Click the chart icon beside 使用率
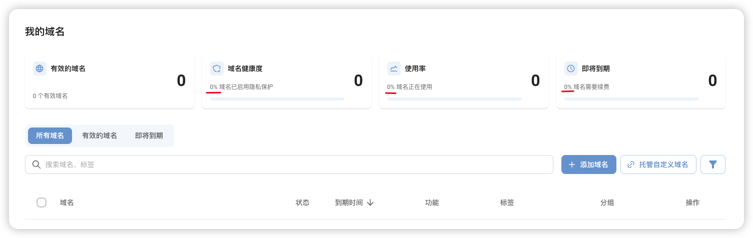 tap(394, 68)
